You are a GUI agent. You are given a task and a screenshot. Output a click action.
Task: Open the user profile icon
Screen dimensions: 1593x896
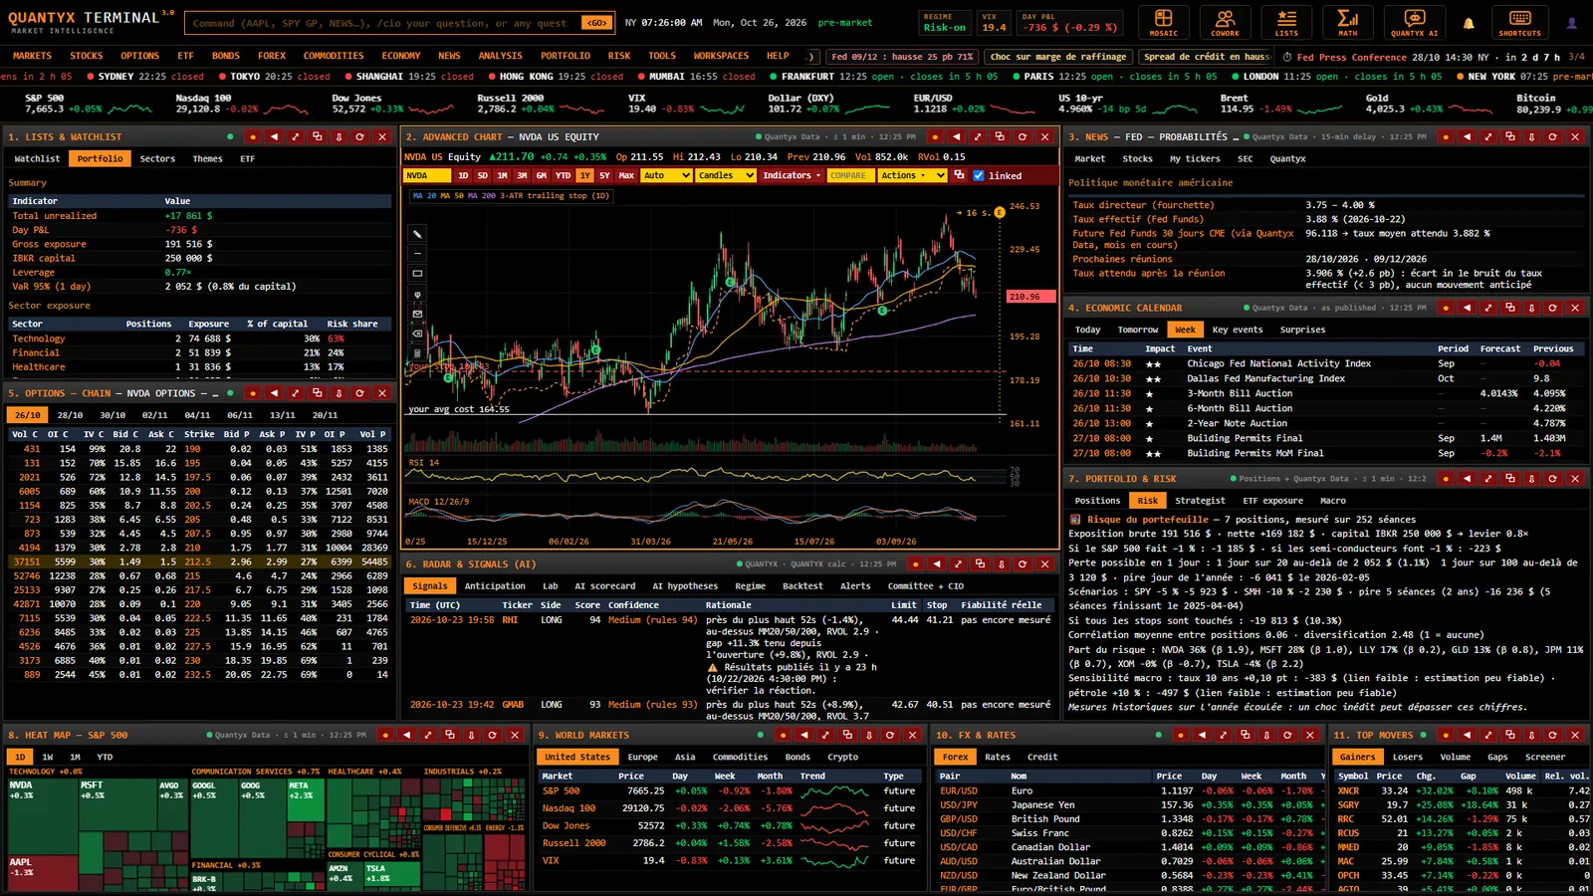pos(1571,23)
